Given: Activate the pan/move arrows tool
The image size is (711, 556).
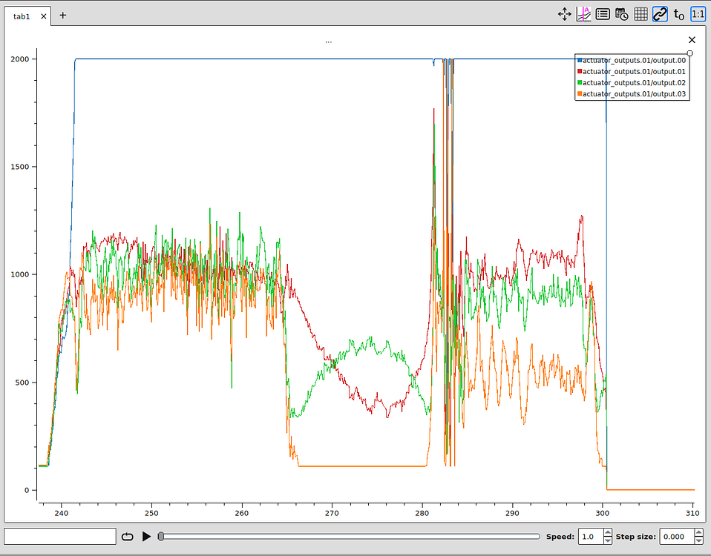Looking at the screenshot, I should click(x=565, y=15).
